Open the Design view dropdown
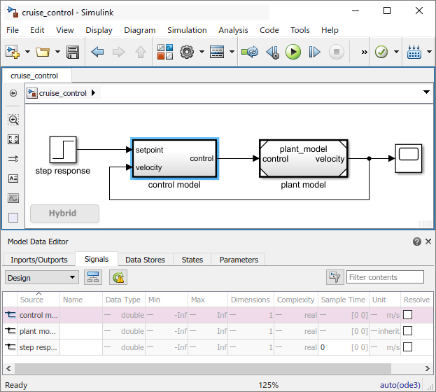The width and height of the screenshot is (436, 392). point(41,277)
